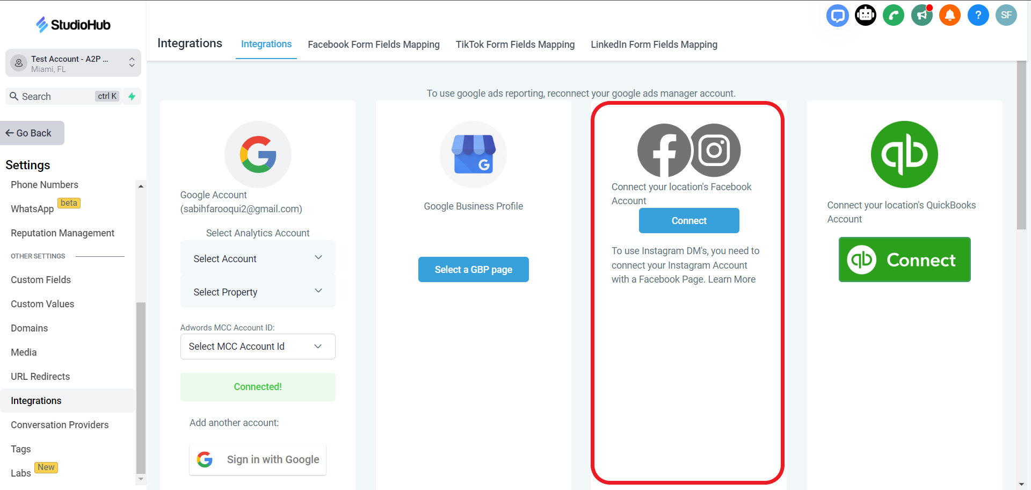Click the ctrl K shortcut badge

tap(107, 96)
